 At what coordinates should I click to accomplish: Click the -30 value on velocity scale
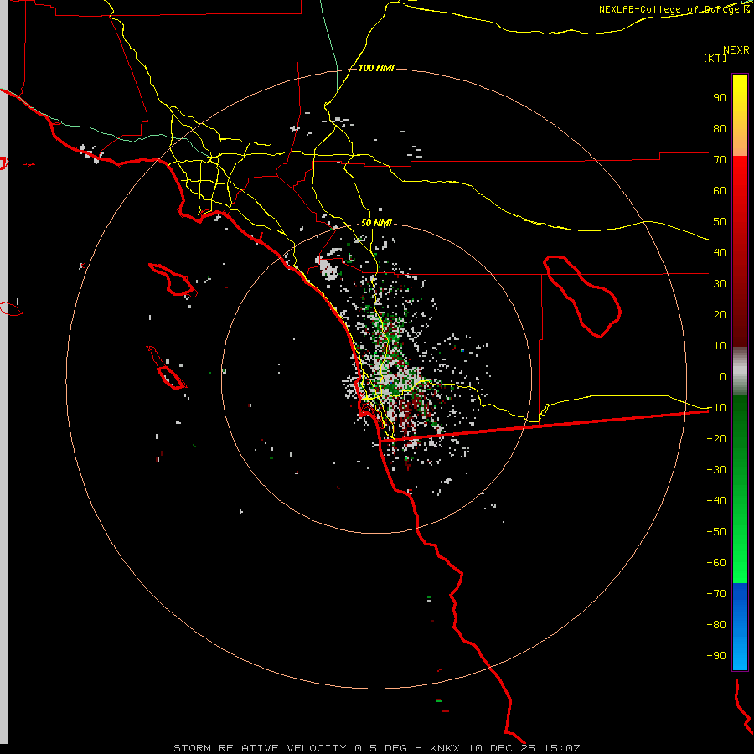716,470
